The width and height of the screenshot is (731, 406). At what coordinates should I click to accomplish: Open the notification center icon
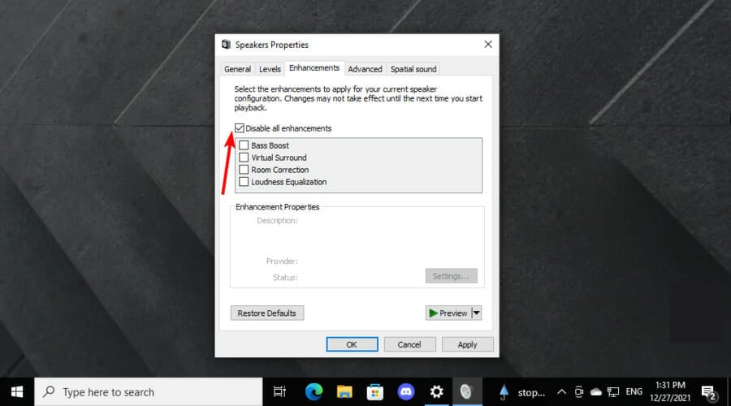pos(709,392)
